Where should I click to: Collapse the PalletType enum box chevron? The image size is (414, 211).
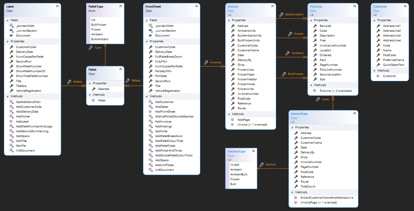(120, 6)
